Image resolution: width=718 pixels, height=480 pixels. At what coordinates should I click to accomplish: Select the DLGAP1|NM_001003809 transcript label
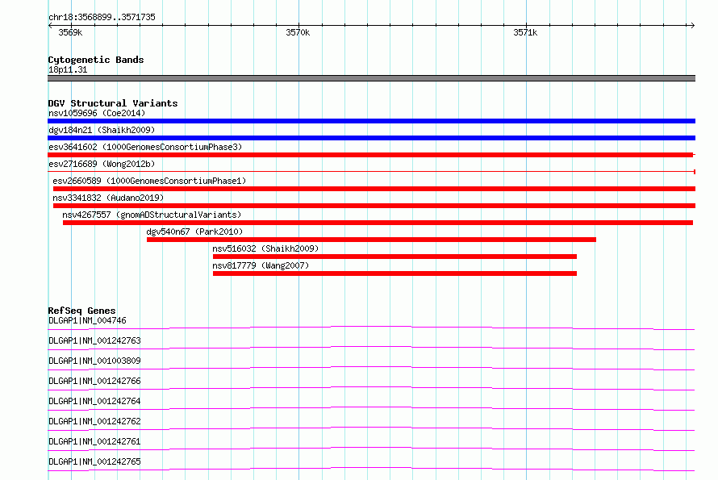pos(94,361)
